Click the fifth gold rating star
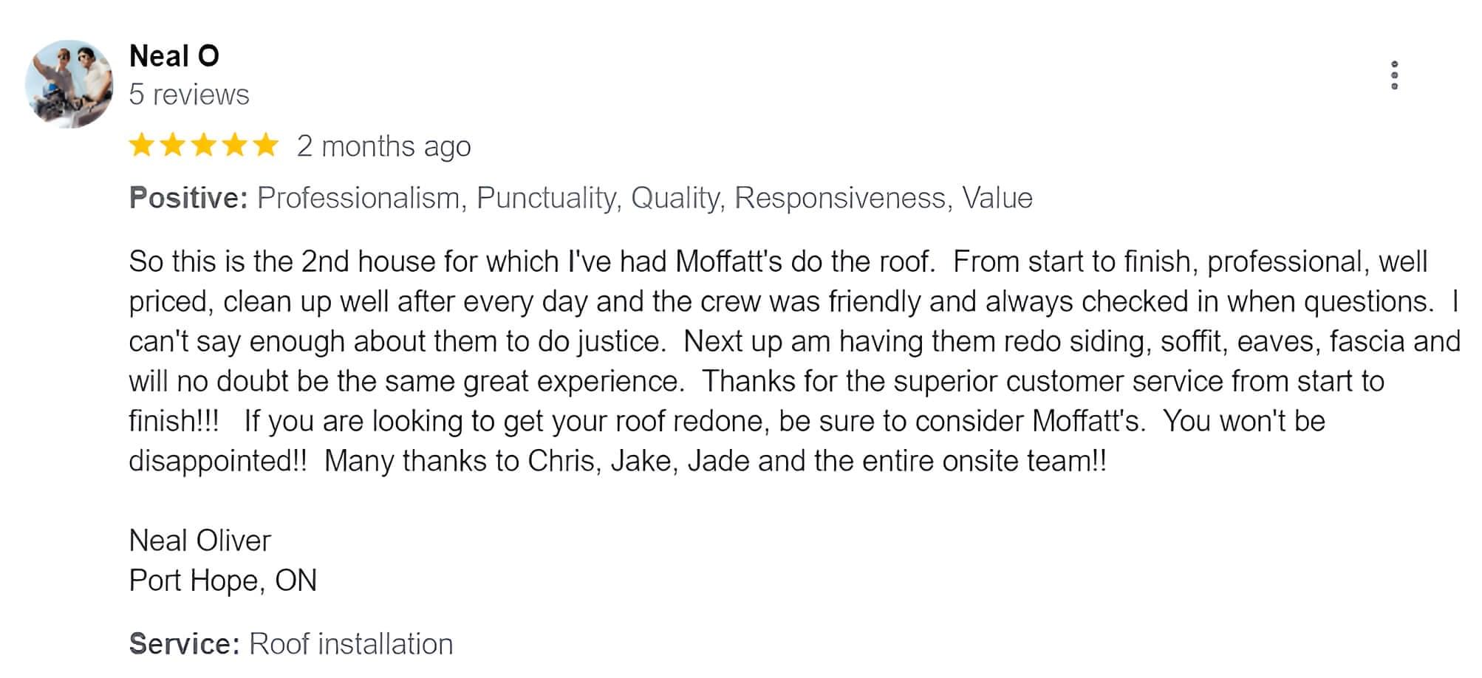The width and height of the screenshot is (1482, 678). coord(265,145)
